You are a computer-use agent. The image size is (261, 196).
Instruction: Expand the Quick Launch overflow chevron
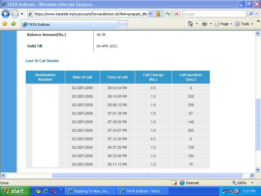pyautogui.click(x=61, y=189)
